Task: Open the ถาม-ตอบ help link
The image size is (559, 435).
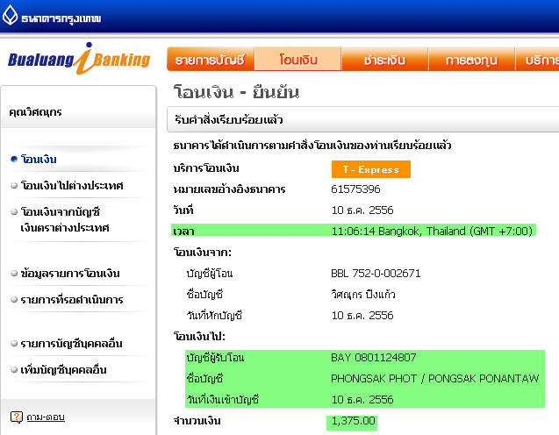Action: coord(46,417)
